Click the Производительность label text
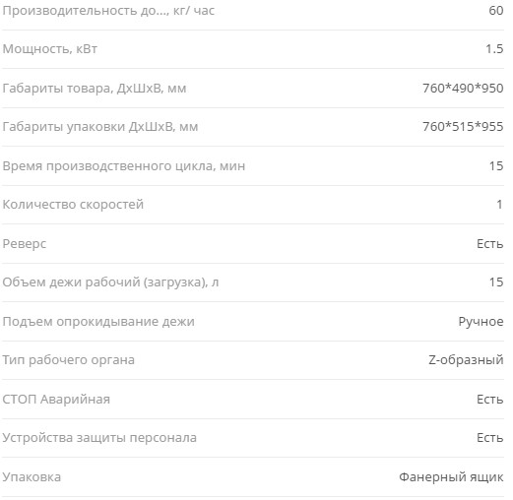This screenshot has height=500, width=513. pyautogui.click(x=108, y=11)
